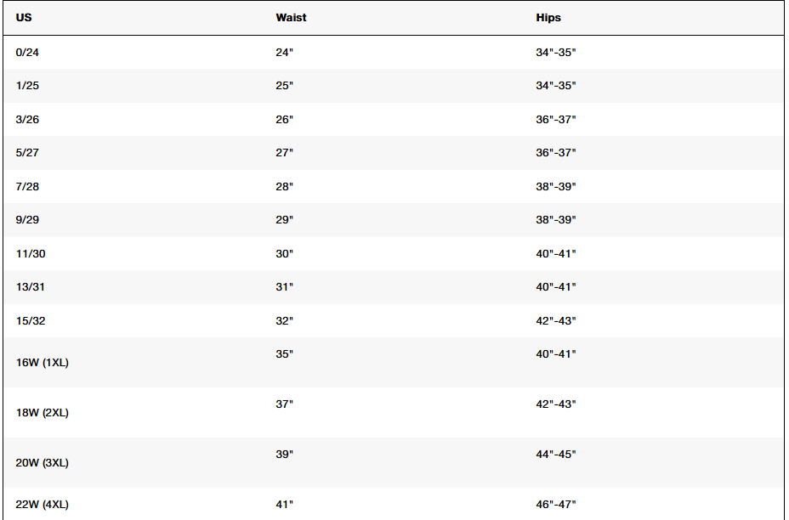This screenshot has width=789, height=520.
Task: Click the Waist column header
Action: (291, 18)
